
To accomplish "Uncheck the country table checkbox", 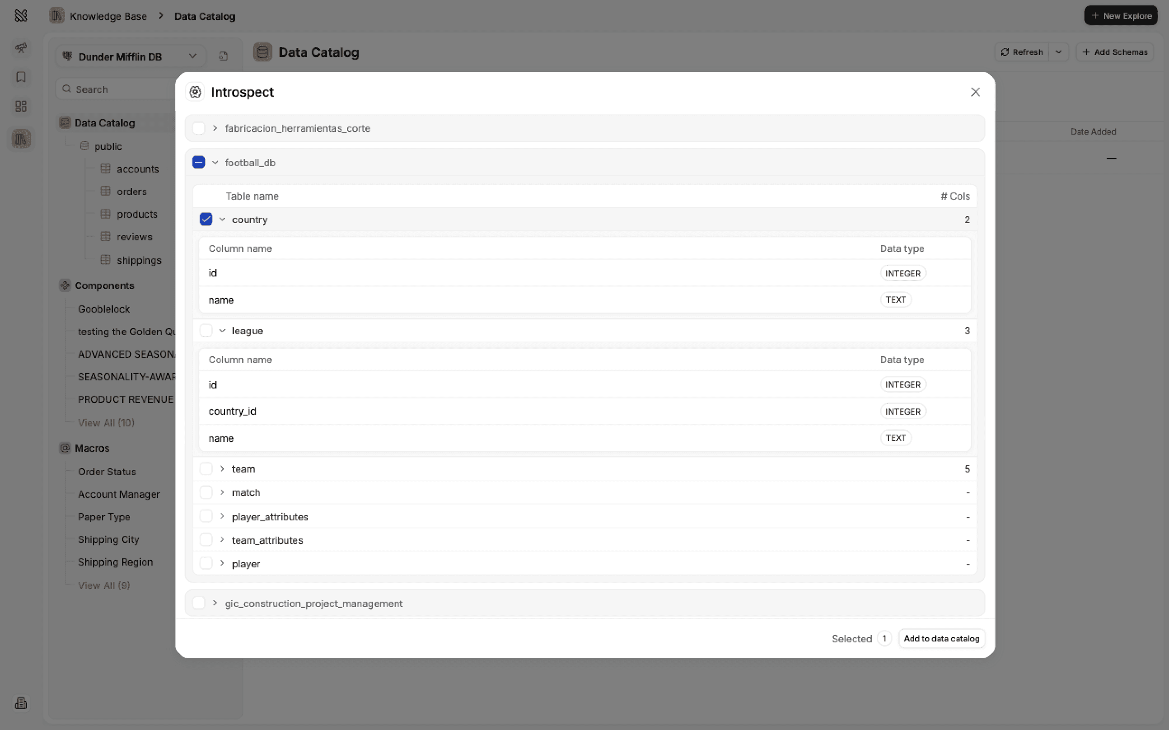I will pyautogui.click(x=206, y=219).
